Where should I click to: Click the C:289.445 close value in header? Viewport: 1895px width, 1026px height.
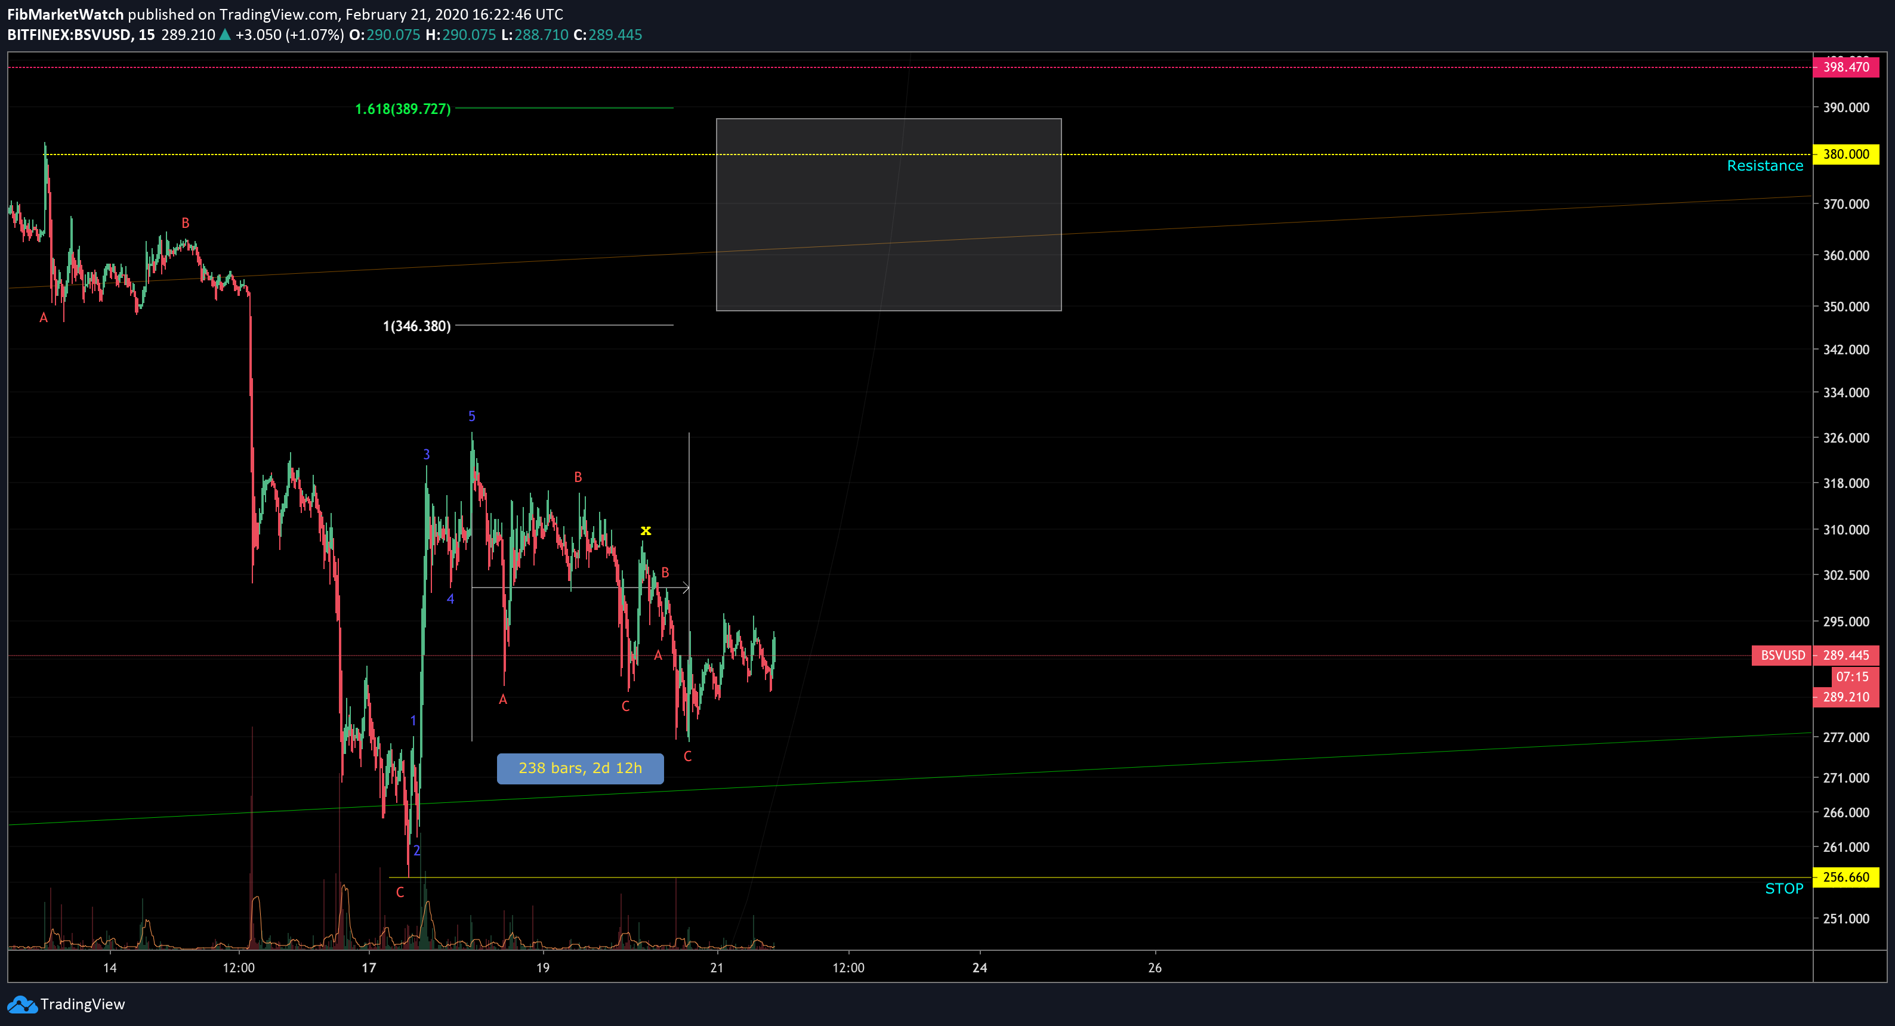[607, 35]
